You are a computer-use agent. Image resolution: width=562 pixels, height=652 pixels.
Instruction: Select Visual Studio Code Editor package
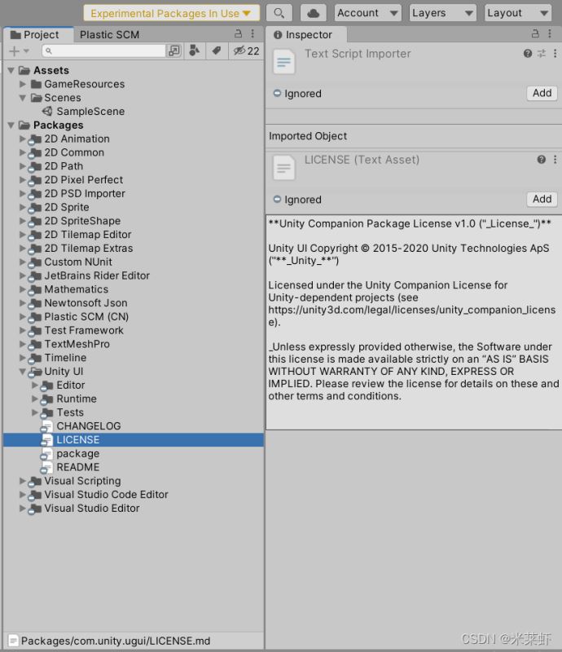[x=106, y=495]
